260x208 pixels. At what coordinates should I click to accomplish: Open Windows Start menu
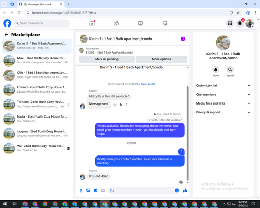[x=5, y=204]
